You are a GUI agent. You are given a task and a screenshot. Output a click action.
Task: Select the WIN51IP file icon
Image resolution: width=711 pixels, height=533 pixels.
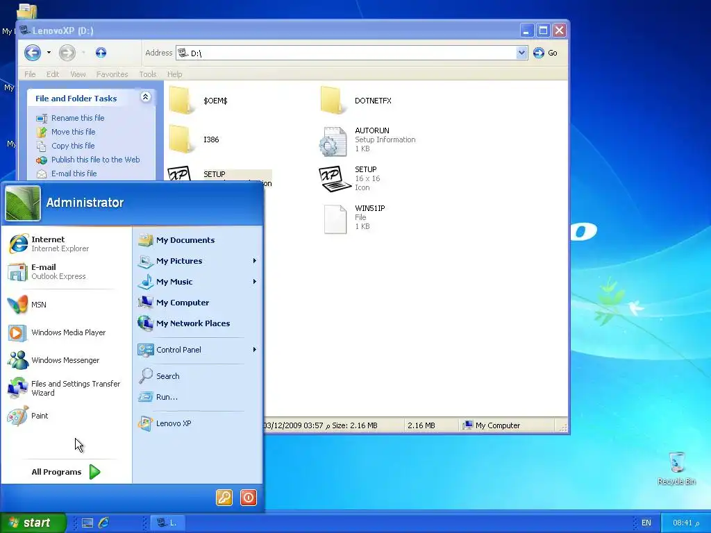[335, 219]
